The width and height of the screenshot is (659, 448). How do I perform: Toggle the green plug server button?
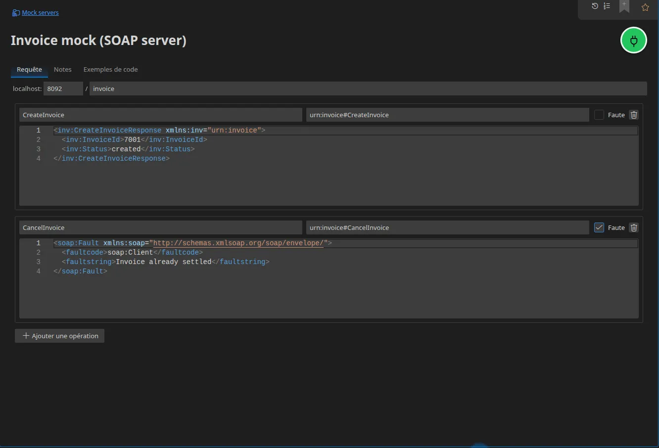634,40
